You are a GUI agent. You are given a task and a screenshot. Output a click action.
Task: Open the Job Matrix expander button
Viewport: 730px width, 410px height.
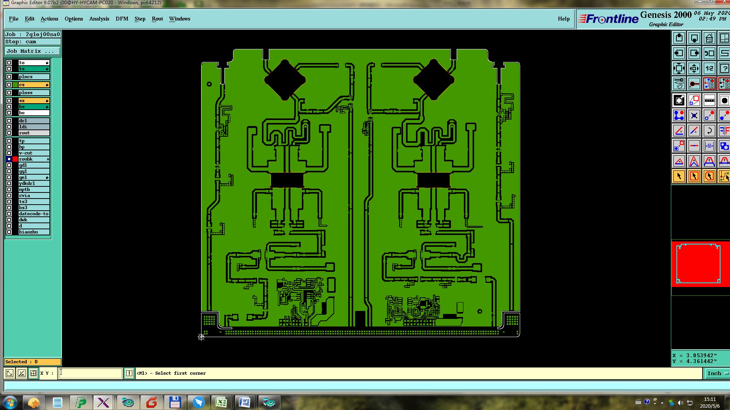click(x=32, y=51)
